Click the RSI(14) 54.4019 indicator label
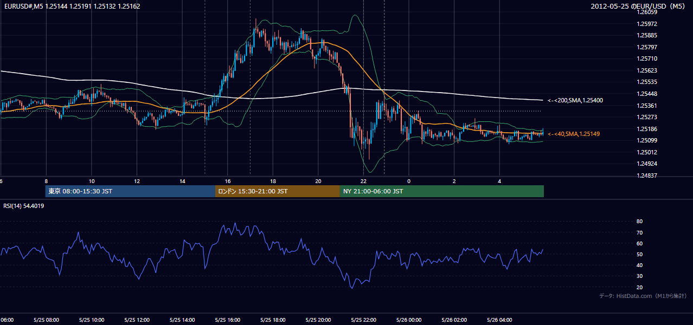693x325 pixels. pyautogui.click(x=24, y=206)
